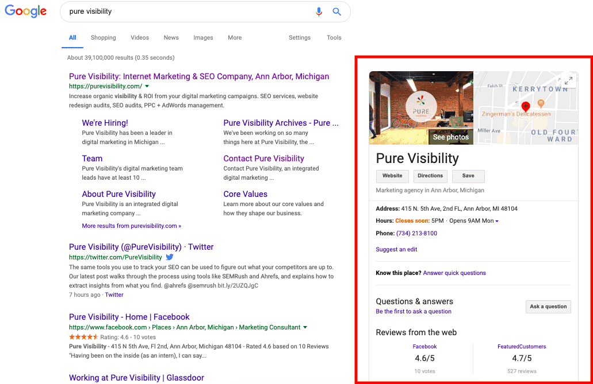This screenshot has width=593, height=384.
Task: Open Pure Visibility Facebook result title
Action: click(x=129, y=317)
